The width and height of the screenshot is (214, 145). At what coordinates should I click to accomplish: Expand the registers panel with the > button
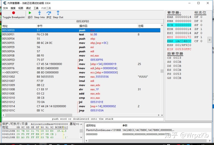point(209,40)
